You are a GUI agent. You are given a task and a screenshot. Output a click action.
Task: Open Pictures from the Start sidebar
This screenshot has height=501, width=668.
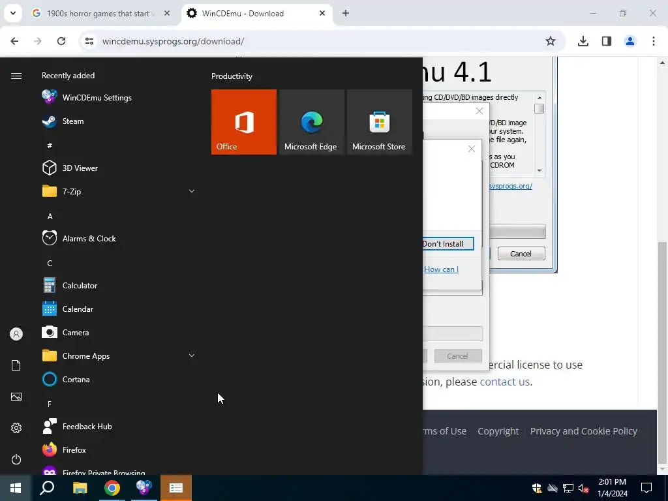[16, 397]
